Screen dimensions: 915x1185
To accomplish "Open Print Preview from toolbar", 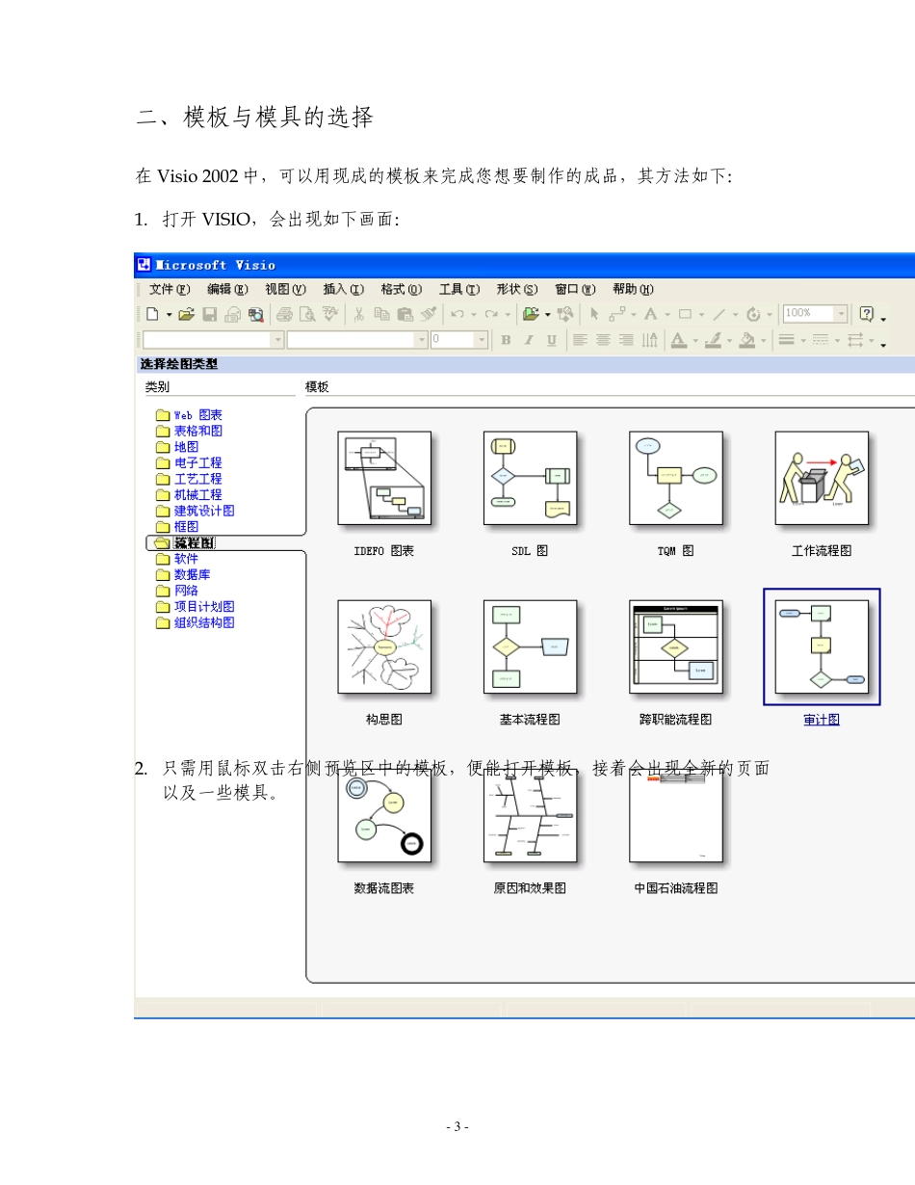I will pyautogui.click(x=307, y=314).
